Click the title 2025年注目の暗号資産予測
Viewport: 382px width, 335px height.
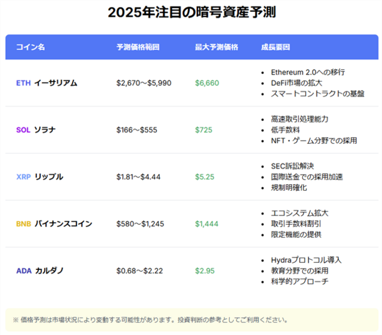[x=192, y=12]
